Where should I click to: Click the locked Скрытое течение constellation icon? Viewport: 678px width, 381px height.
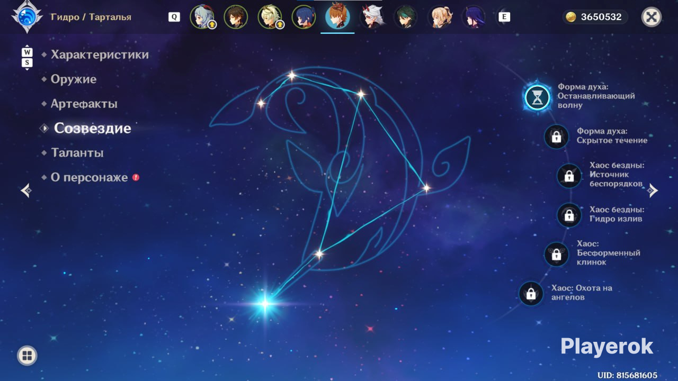tap(556, 137)
